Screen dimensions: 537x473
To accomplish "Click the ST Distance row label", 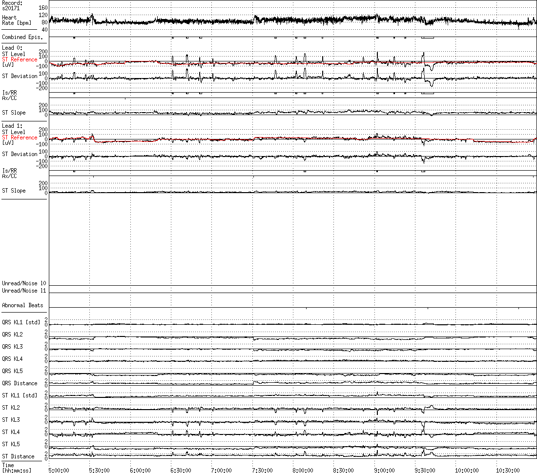I will click(18, 456).
